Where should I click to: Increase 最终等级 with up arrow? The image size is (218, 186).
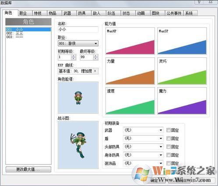click(96, 56)
